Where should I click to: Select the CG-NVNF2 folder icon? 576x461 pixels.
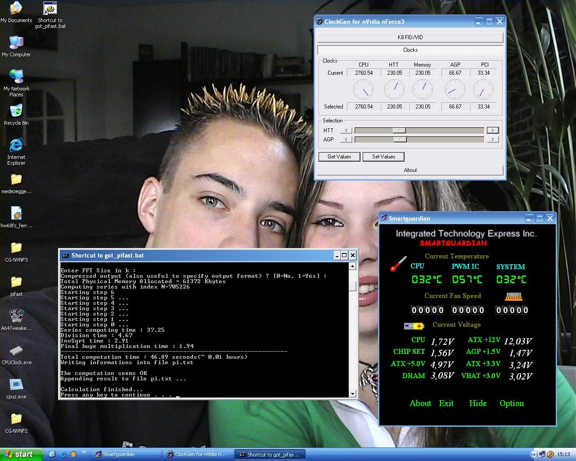point(16,423)
